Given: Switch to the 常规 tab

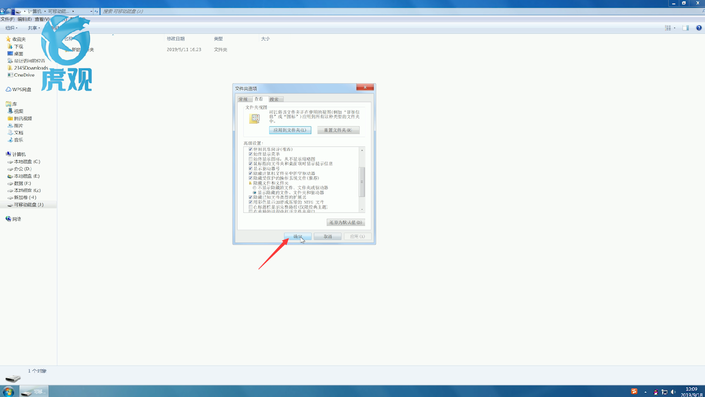Looking at the screenshot, I should [243, 99].
